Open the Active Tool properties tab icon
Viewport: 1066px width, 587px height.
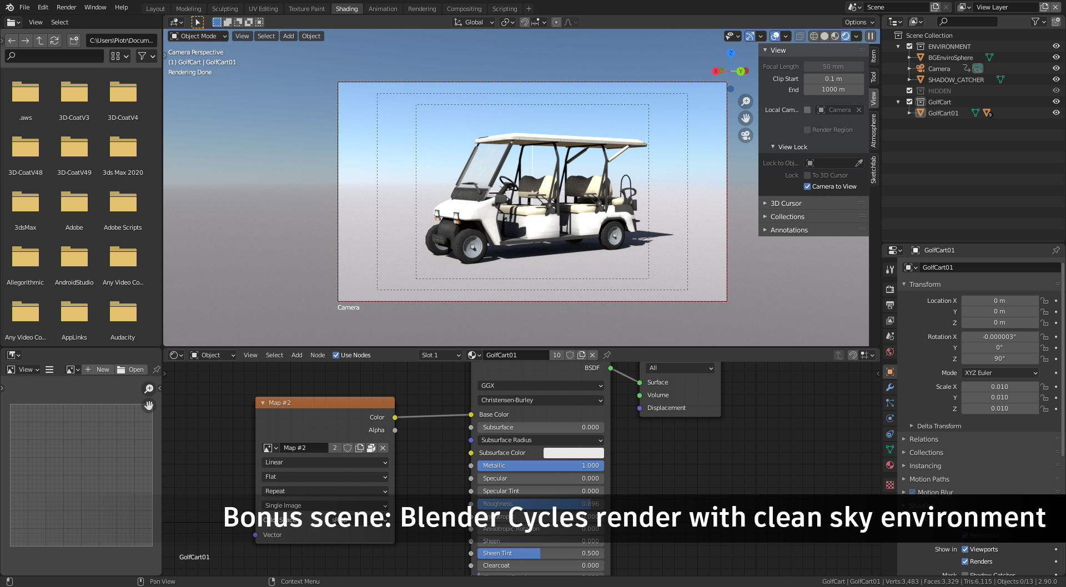click(x=890, y=269)
